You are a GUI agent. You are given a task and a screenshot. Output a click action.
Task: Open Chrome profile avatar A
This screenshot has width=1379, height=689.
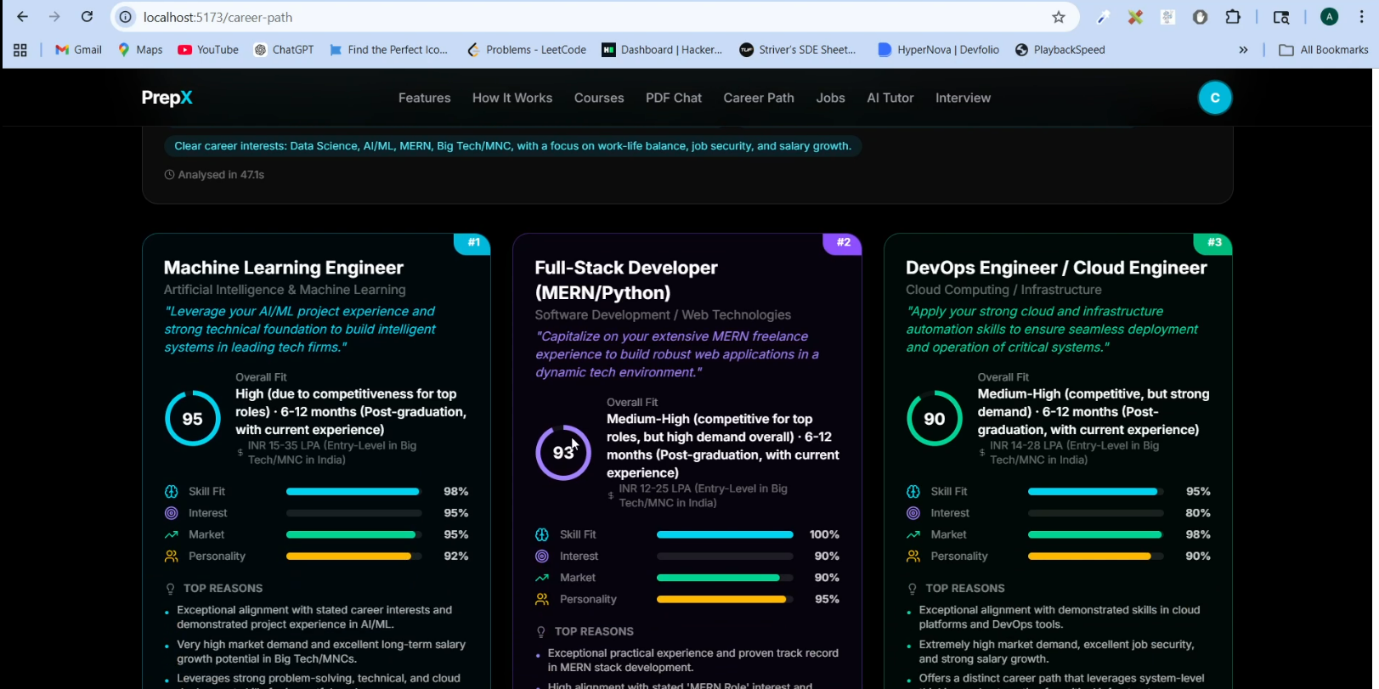pyautogui.click(x=1330, y=17)
